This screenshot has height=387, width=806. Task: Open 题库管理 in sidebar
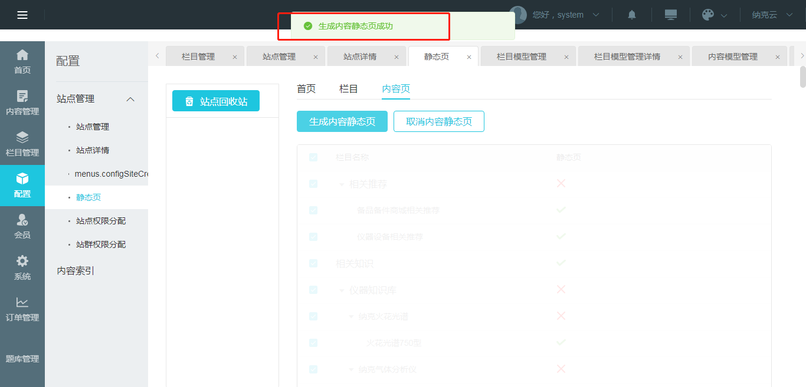[x=22, y=358]
